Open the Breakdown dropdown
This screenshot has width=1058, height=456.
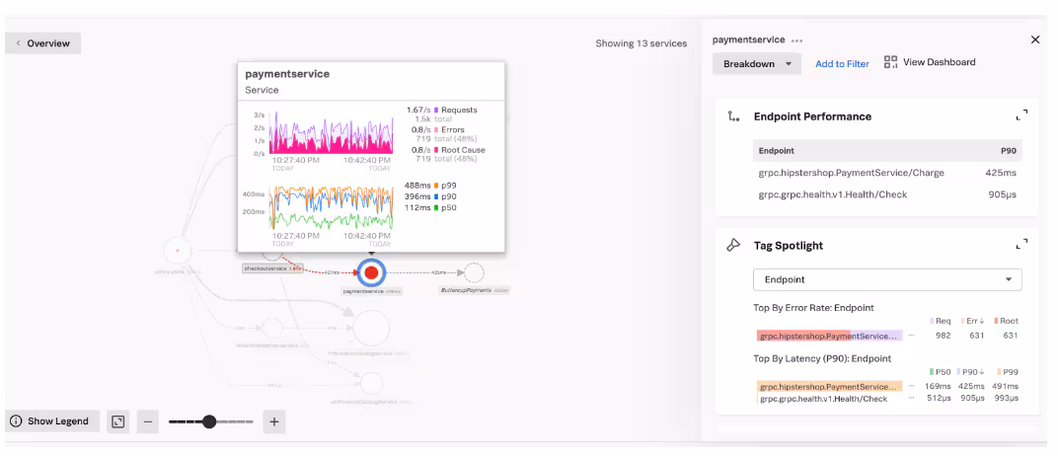point(757,64)
